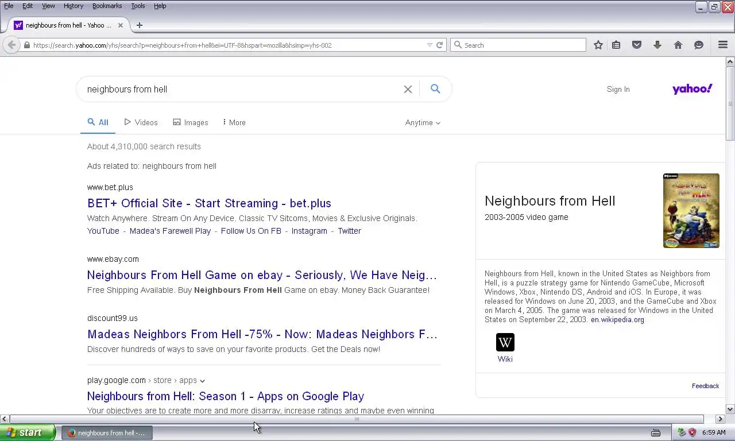Click the browser back arrow button
This screenshot has height=441, width=735.
point(11,45)
